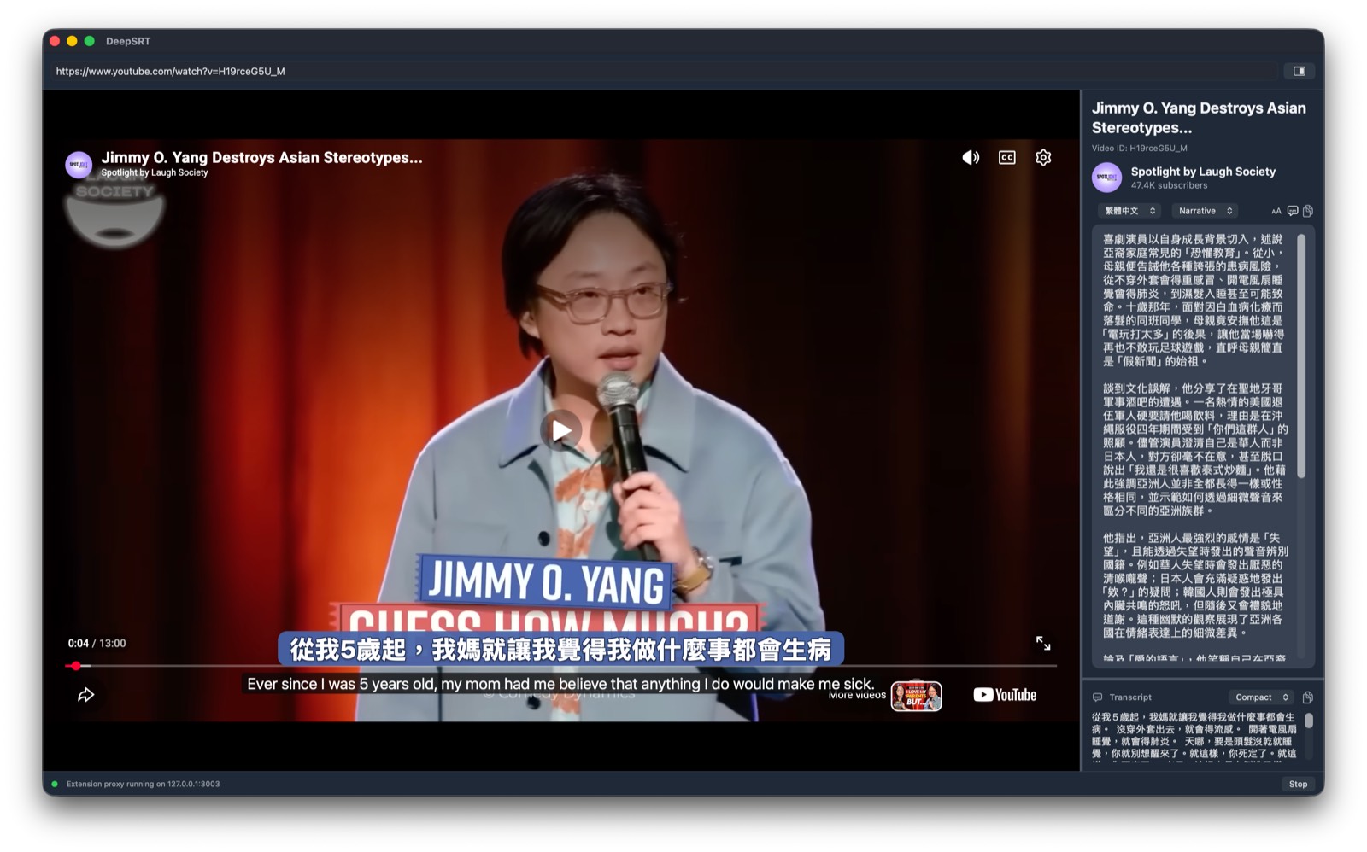Click the URL address field
This screenshot has height=852, width=1367.
[x=665, y=71]
